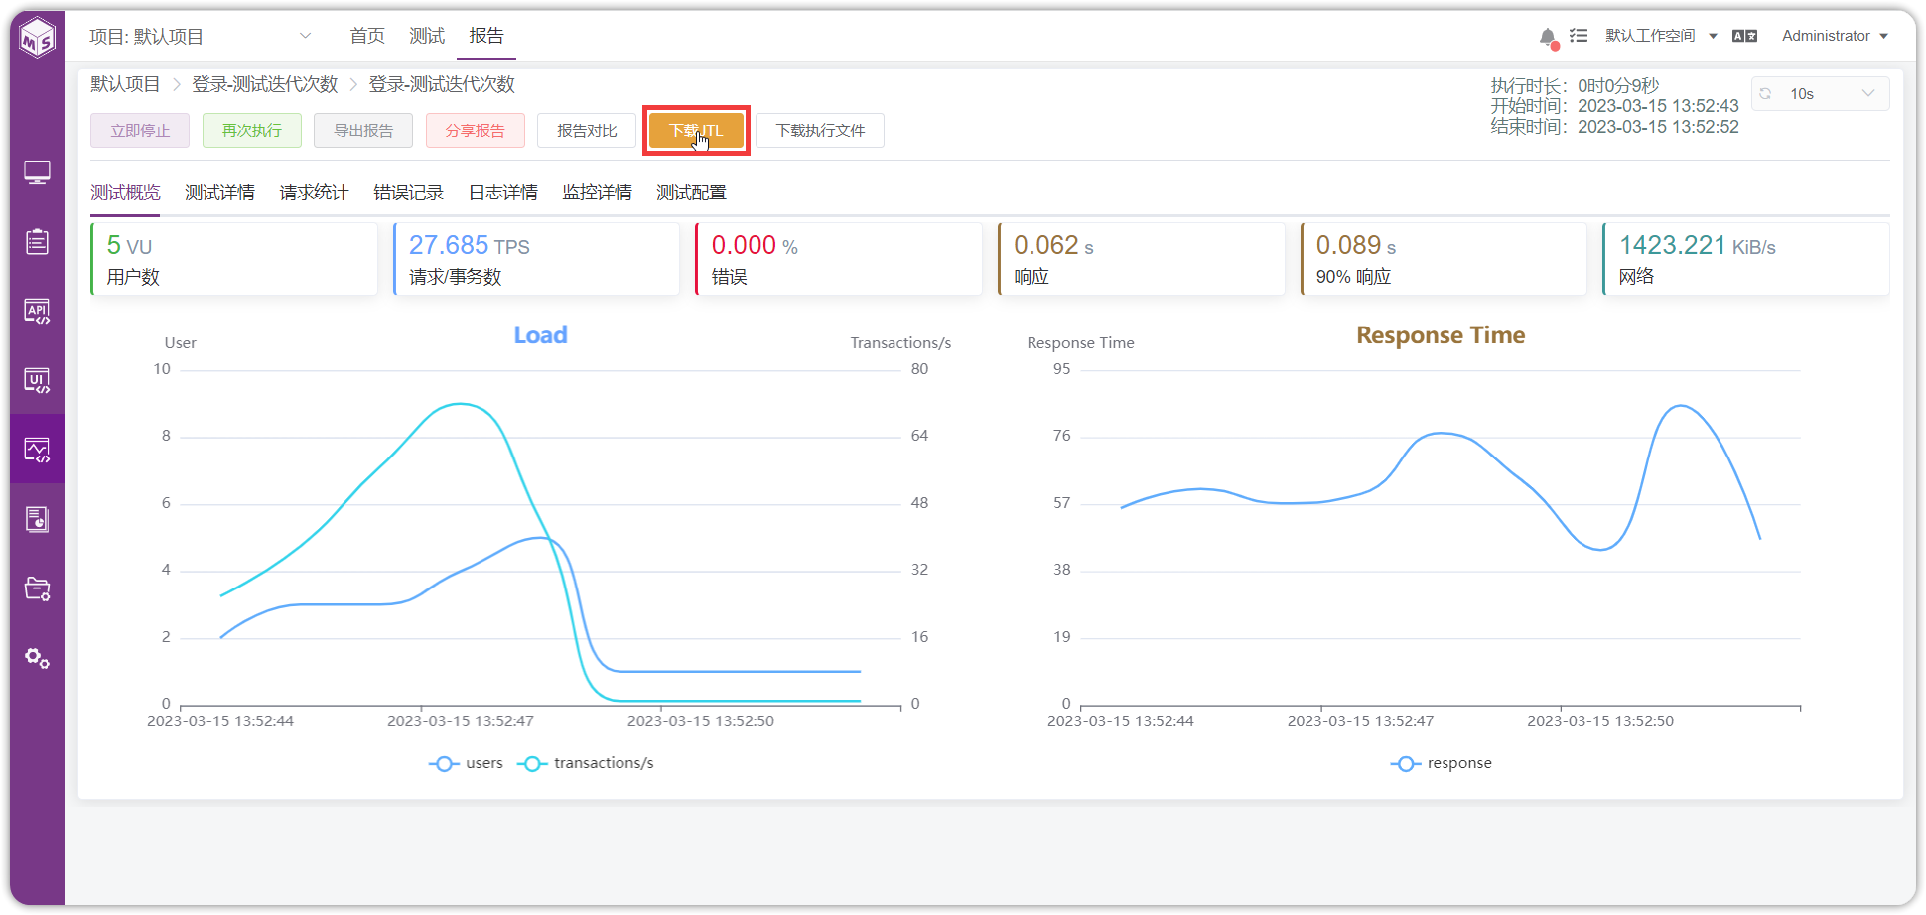Image resolution: width=1926 pixels, height=915 pixels.
Task: Switch to the 测试详情 tab
Action: [219, 193]
